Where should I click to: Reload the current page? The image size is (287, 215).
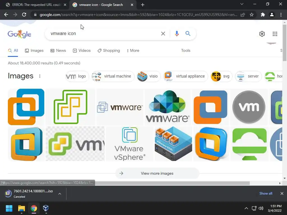tap(24, 15)
